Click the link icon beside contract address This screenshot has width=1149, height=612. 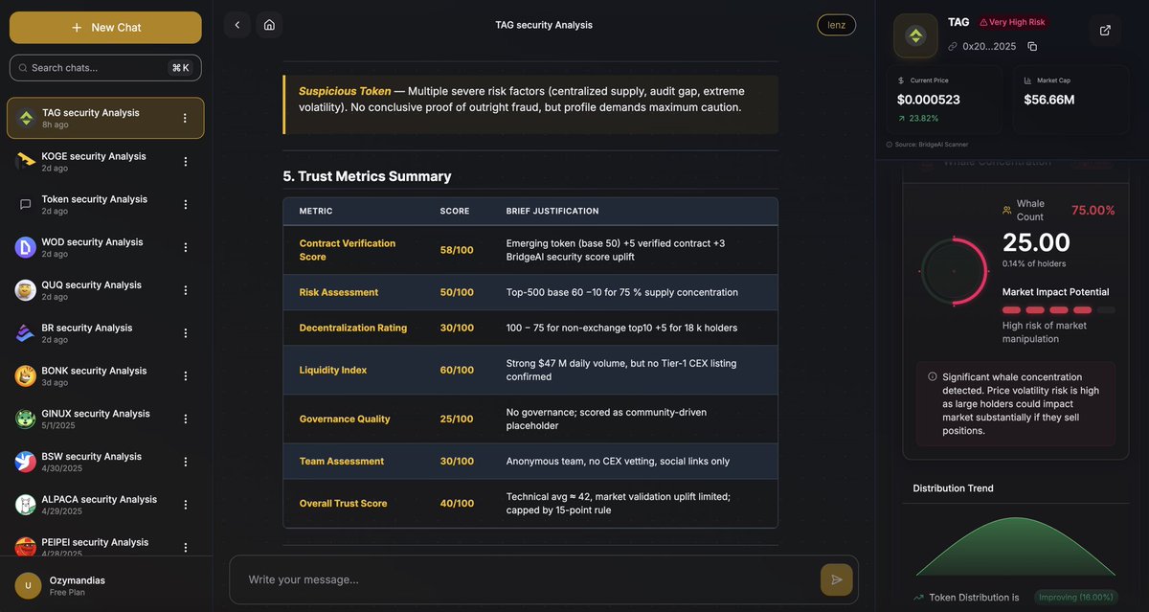coord(953,46)
